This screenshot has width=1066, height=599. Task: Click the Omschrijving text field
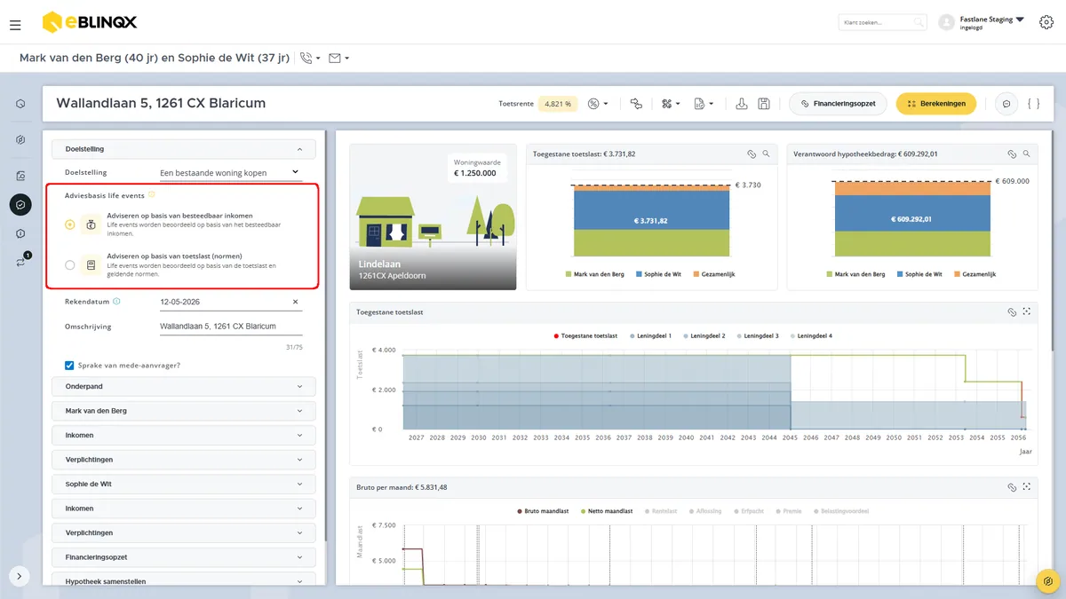tap(230, 327)
